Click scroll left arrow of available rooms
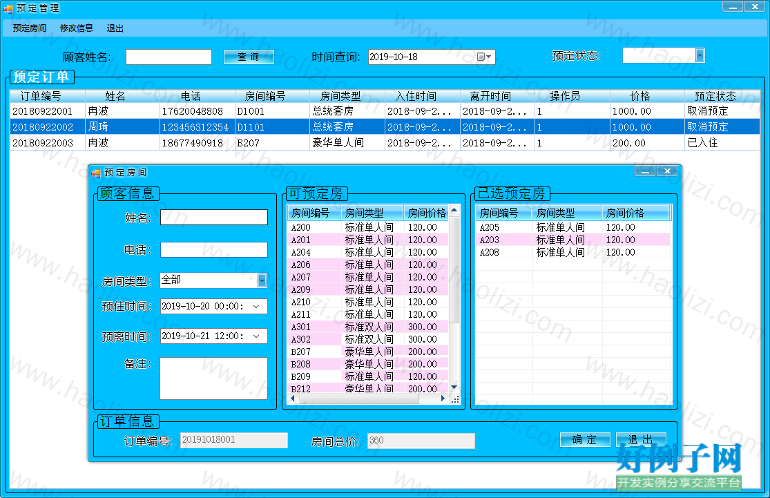770x498 pixels. point(293,399)
